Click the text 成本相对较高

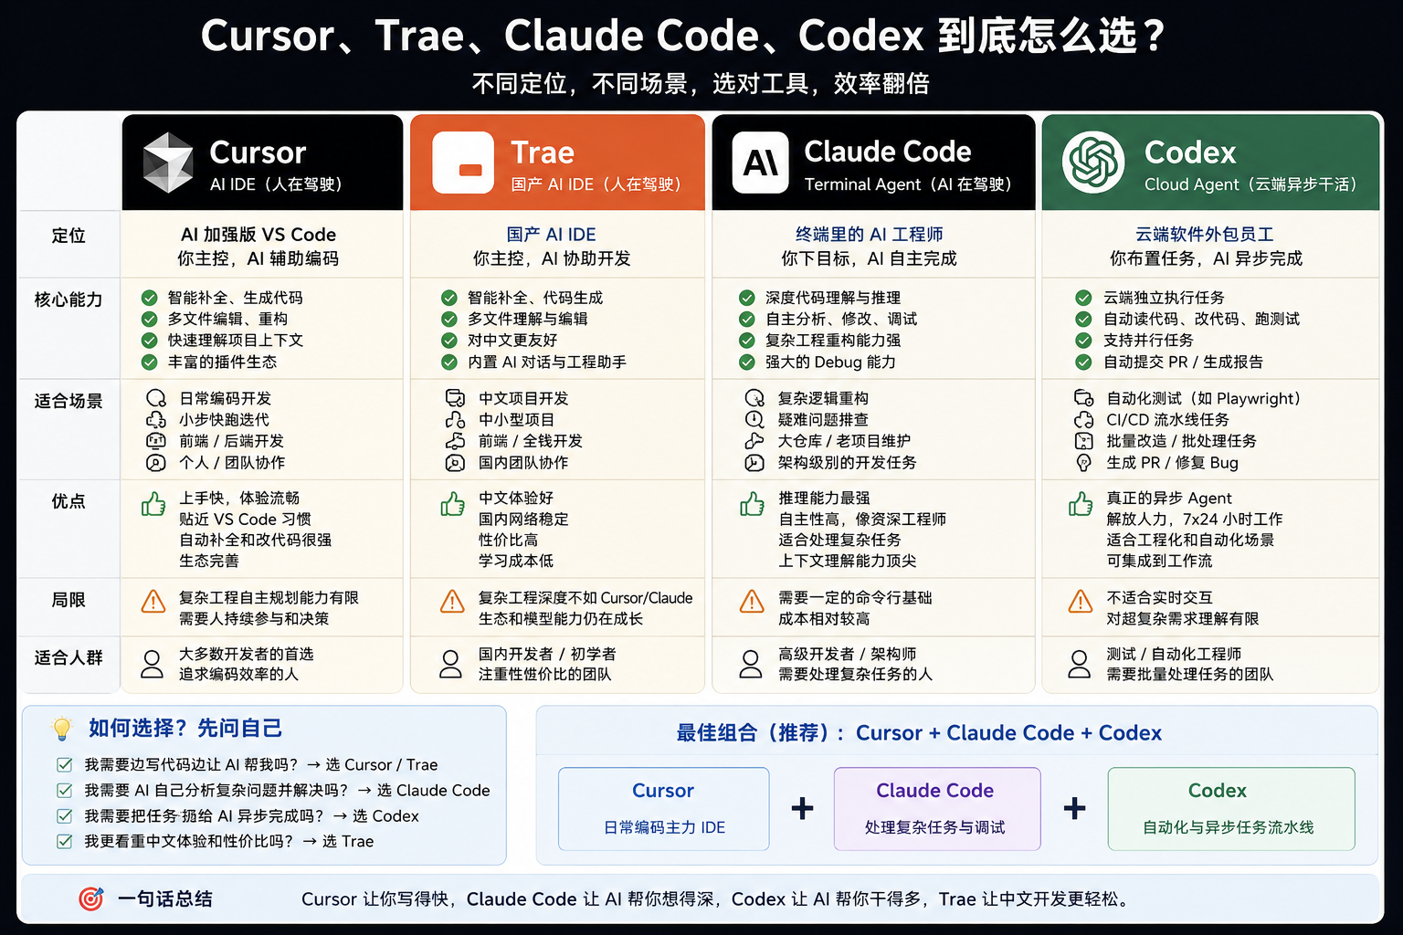coord(824,619)
